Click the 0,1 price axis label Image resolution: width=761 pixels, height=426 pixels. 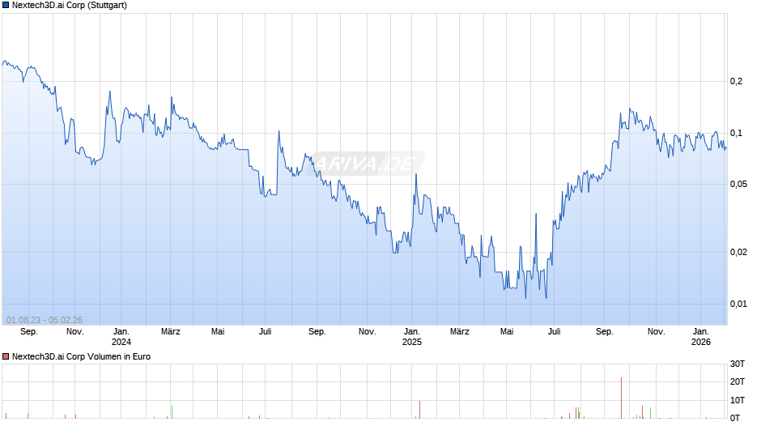736,133
